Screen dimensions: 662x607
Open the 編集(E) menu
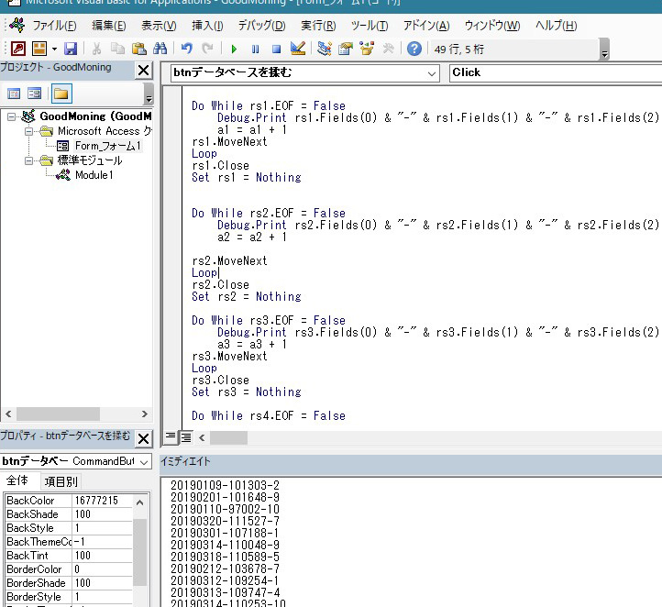pyautogui.click(x=108, y=26)
